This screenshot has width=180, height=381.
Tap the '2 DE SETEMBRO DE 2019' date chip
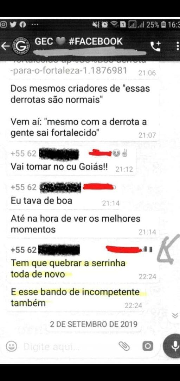94,324
